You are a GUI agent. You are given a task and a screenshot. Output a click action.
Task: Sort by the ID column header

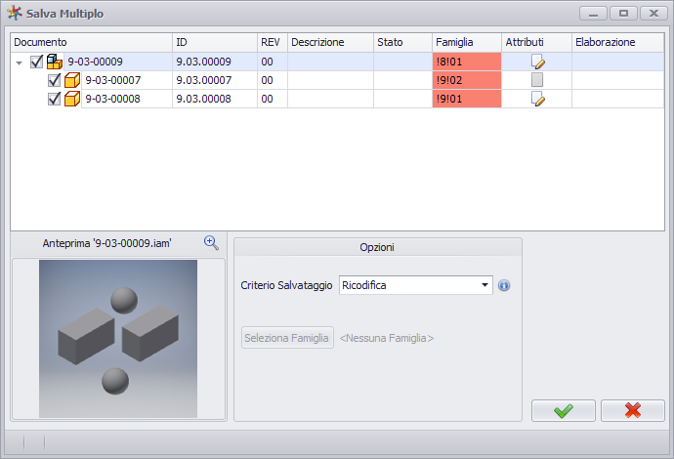215,43
